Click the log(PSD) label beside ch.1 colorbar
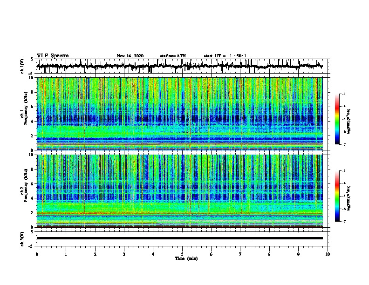Image resolution: width=369 pixels, height=285 pixels. (x=349, y=121)
